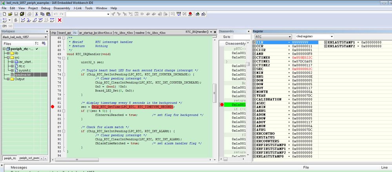Click the build-status column header icon
392x172 pixels.
(36, 43)
